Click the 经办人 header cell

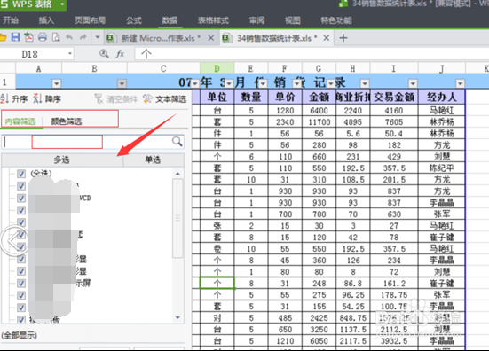coord(442,97)
